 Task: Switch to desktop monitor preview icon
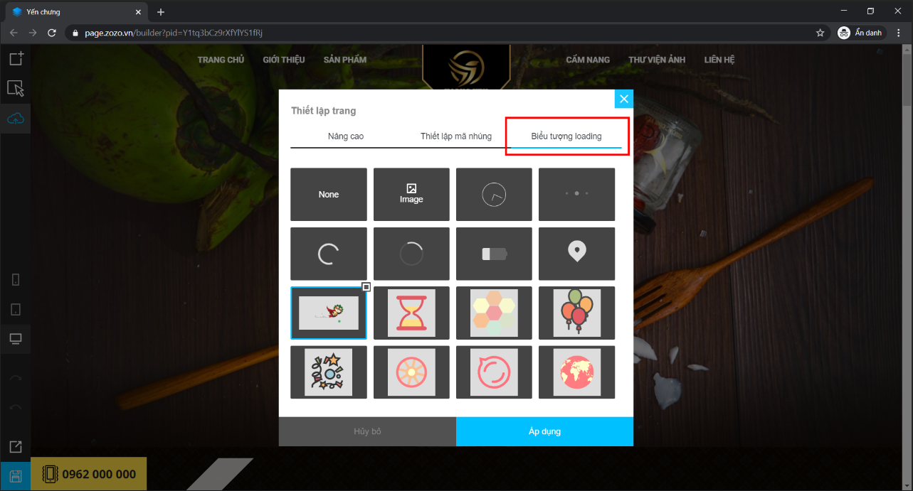(16, 339)
